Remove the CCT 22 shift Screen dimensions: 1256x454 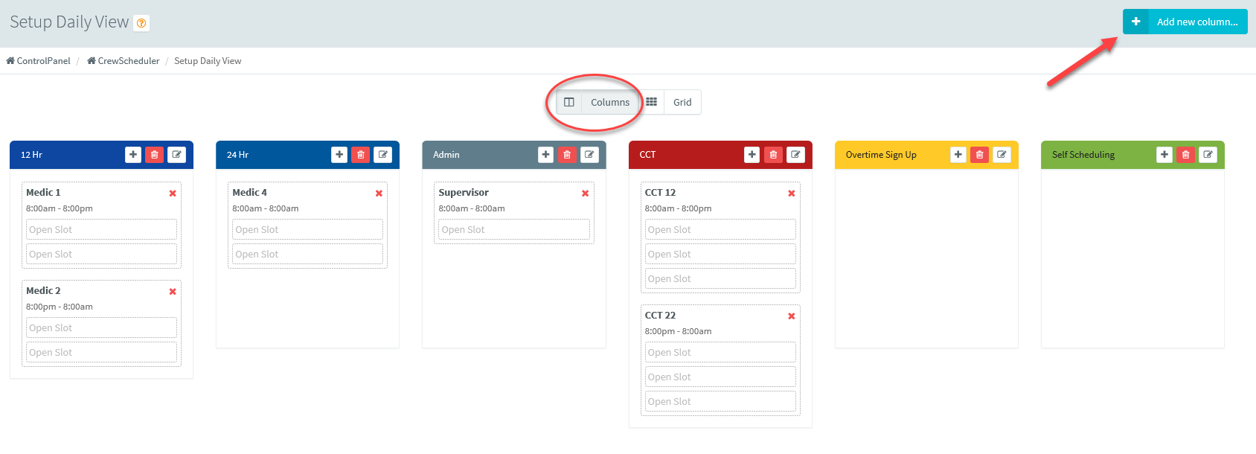point(791,316)
